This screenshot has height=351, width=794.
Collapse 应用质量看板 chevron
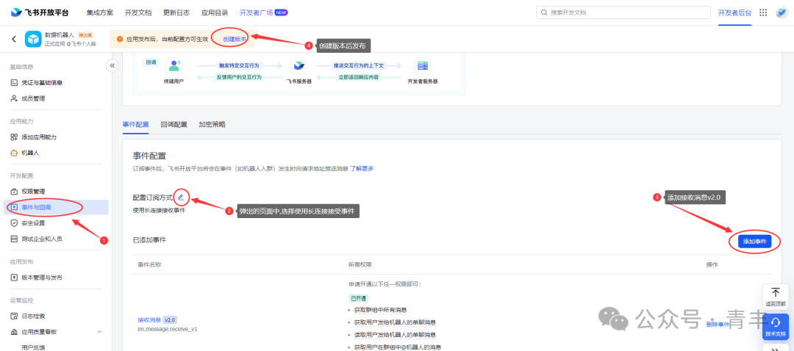click(x=99, y=332)
